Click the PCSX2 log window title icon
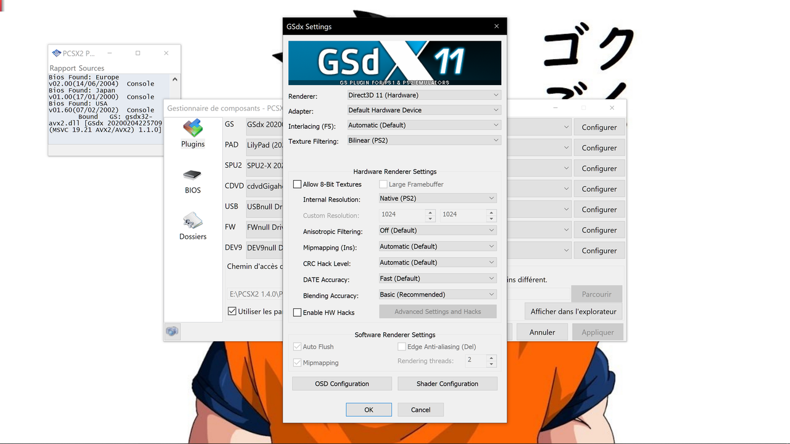This screenshot has height=444, width=790. click(x=57, y=53)
